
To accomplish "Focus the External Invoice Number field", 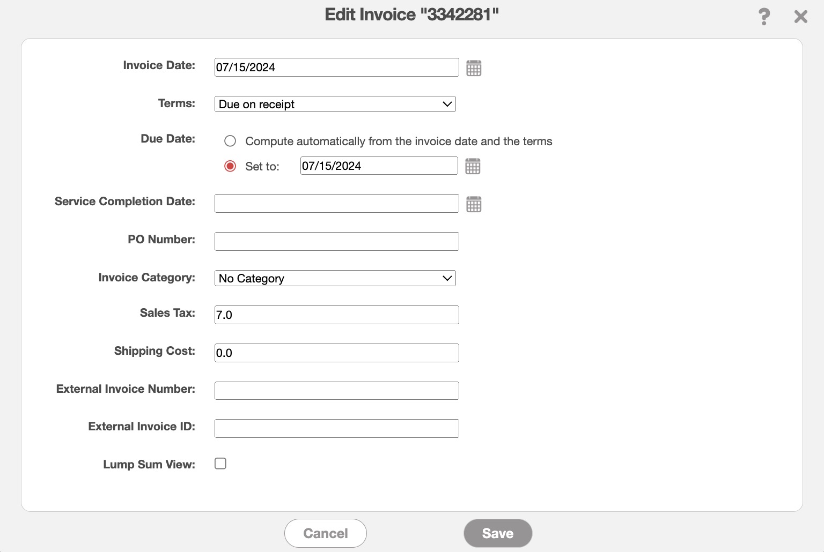I will click(336, 391).
